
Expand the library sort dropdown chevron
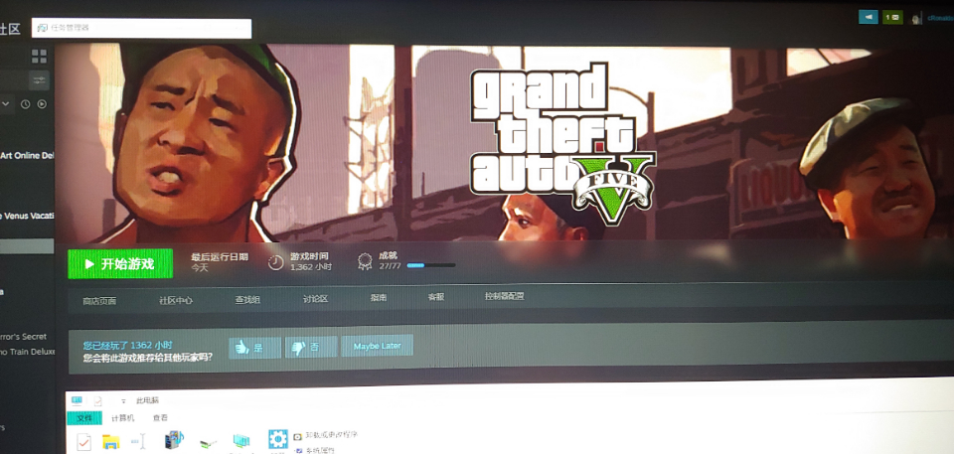coord(6,104)
